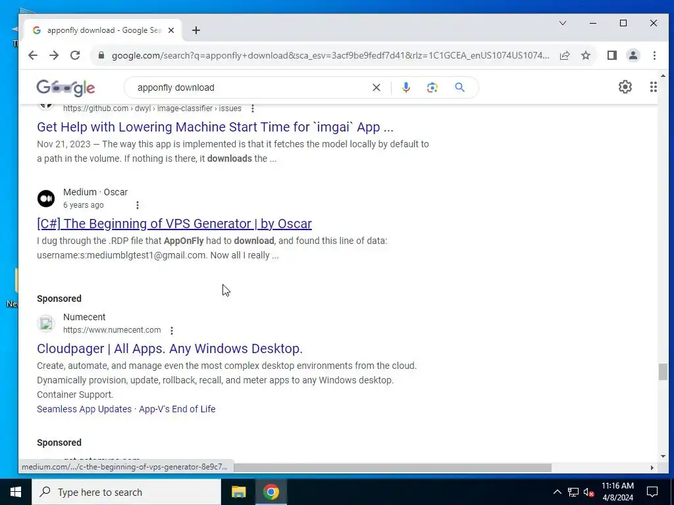Click Chrome icon in taskbar
The width and height of the screenshot is (674, 505).
click(x=271, y=492)
